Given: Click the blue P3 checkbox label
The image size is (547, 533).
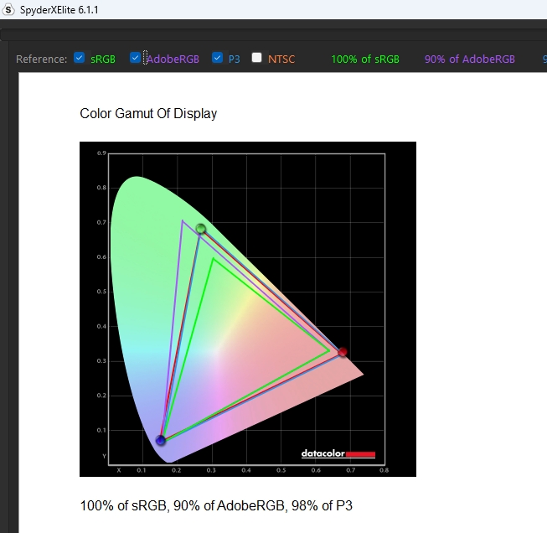Looking at the screenshot, I should pyautogui.click(x=234, y=60).
